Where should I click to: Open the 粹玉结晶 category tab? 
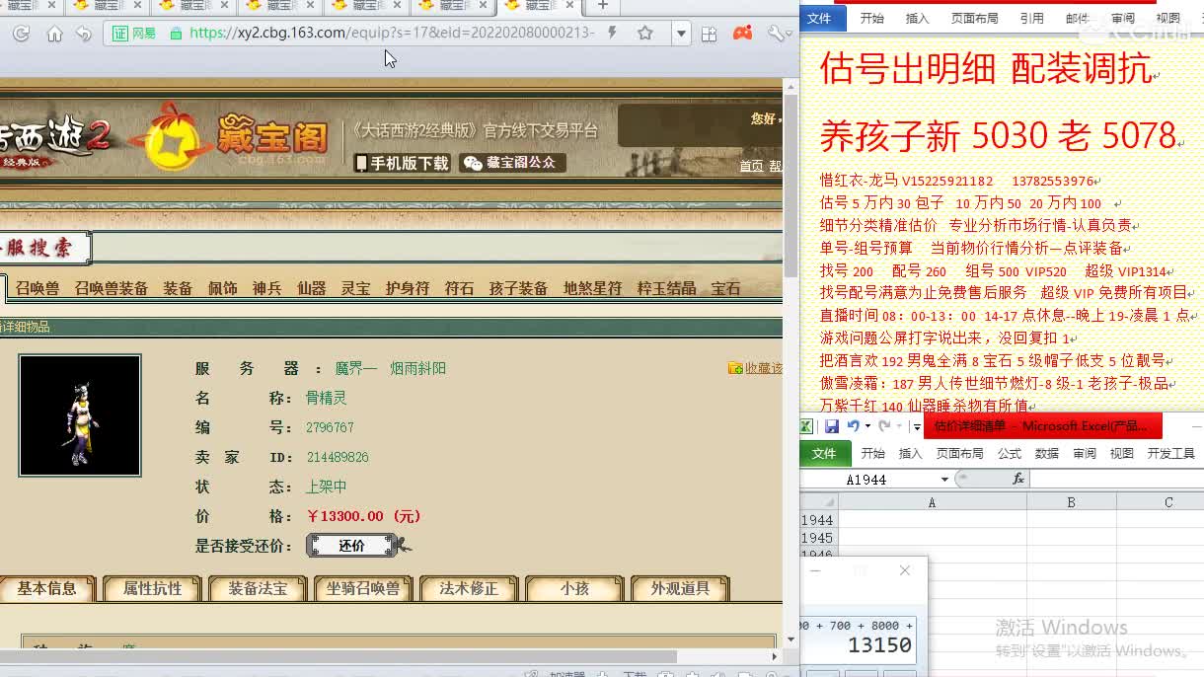666,288
